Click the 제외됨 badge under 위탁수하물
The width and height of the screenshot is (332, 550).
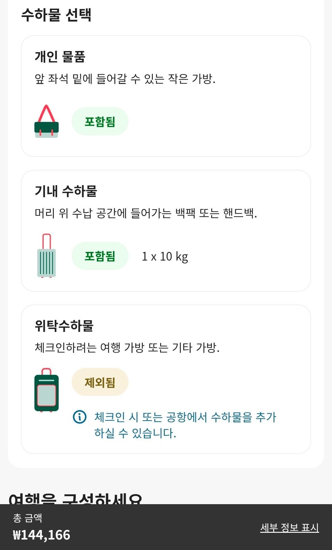tap(100, 382)
